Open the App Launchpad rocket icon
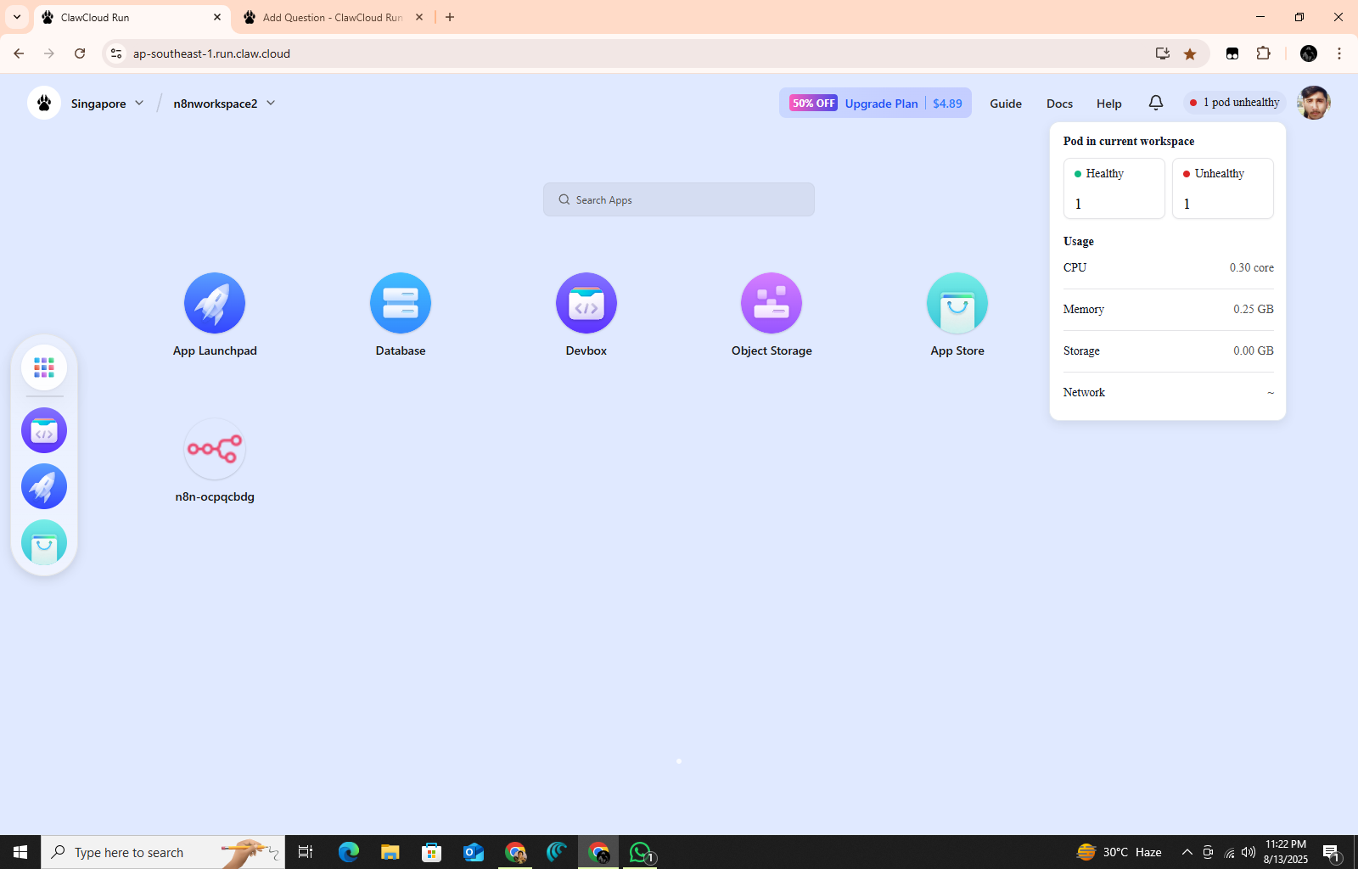The height and width of the screenshot is (869, 1358). pos(215,303)
